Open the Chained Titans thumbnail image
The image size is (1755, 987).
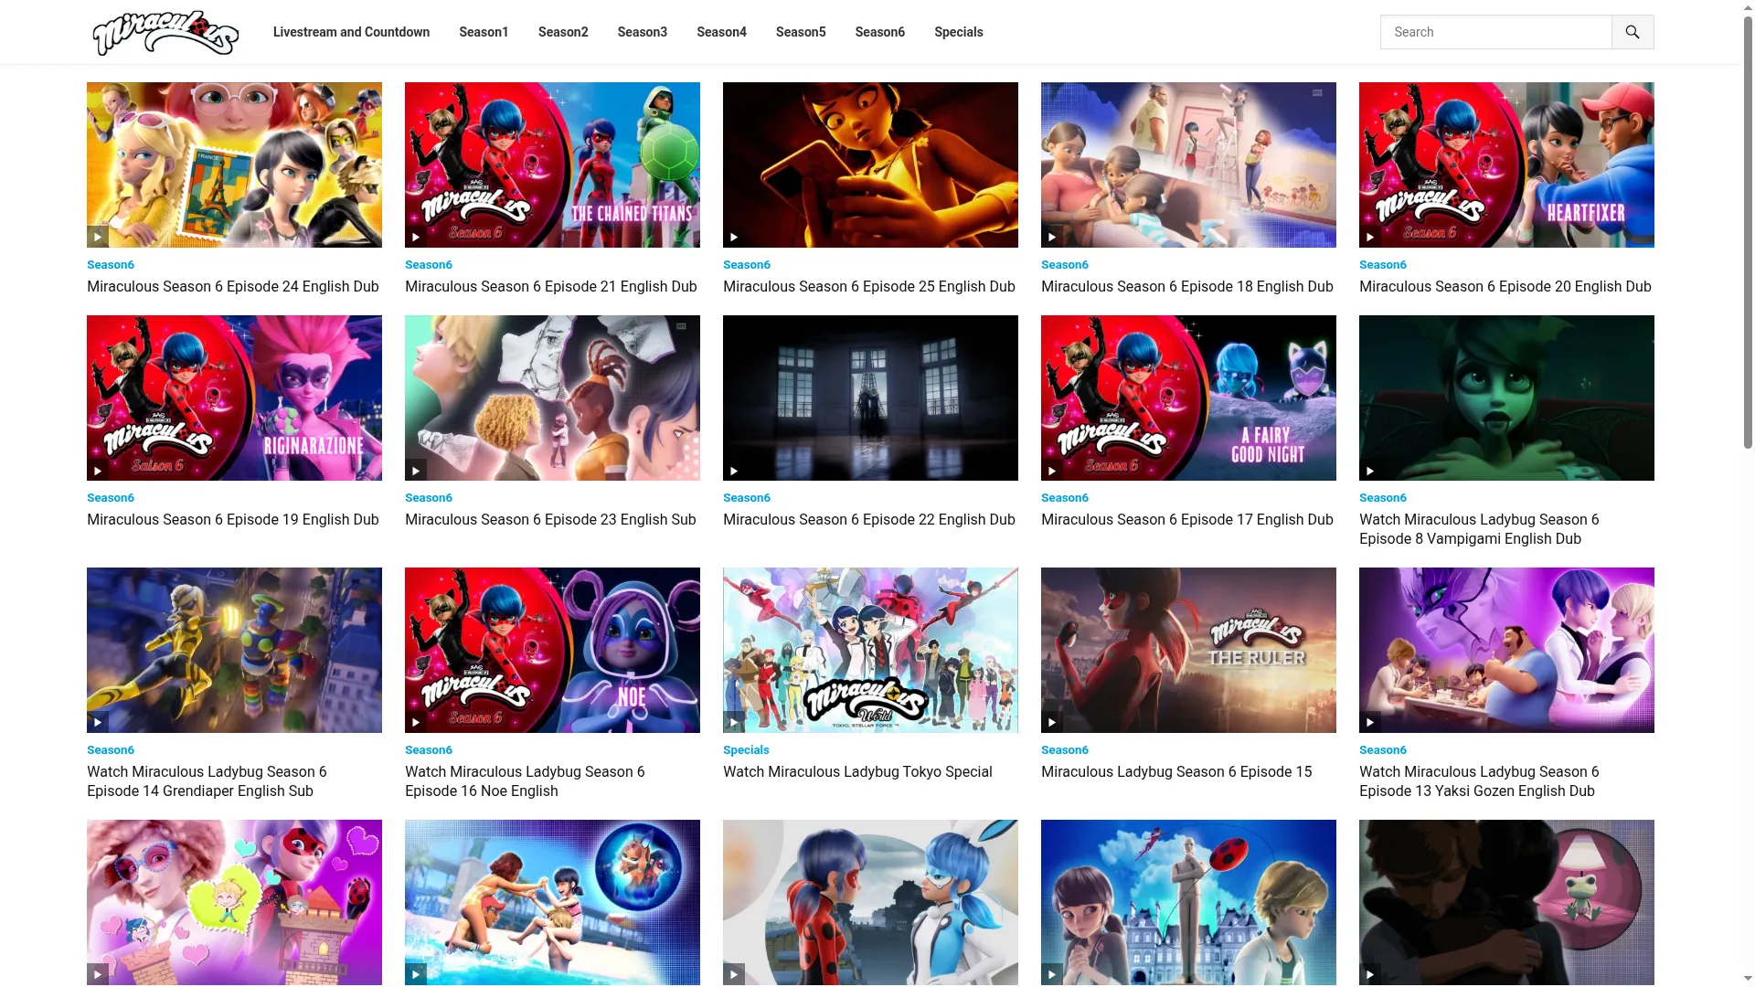pyautogui.click(x=552, y=164)
